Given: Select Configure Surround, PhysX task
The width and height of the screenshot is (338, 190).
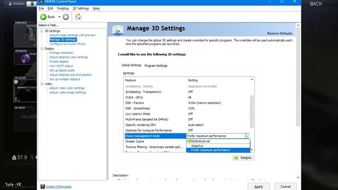Looking at the screenshot, I should pyautogui.click(x=67, y=44).
